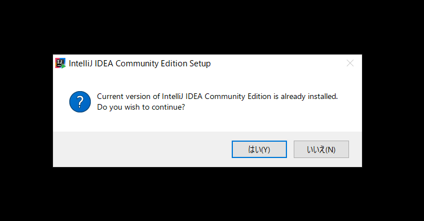Click the black area outside the dialog

point(212,27)
